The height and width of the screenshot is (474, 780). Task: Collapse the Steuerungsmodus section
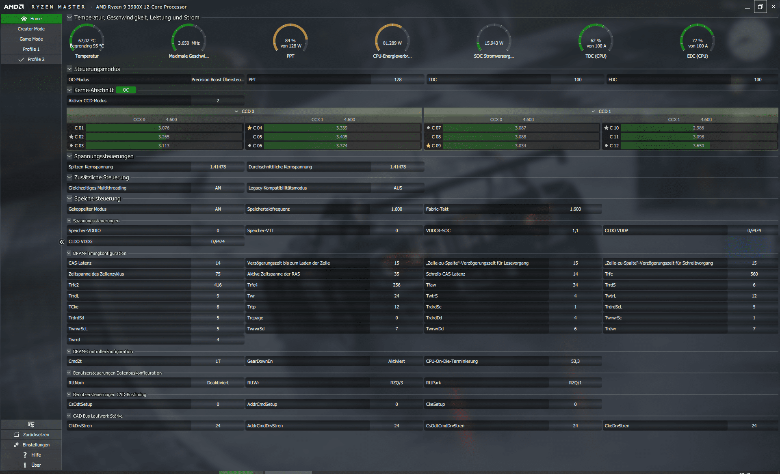tap(69, 69)
